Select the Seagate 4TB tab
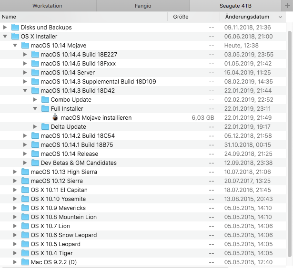293x268 pixels. pos(235,6)
